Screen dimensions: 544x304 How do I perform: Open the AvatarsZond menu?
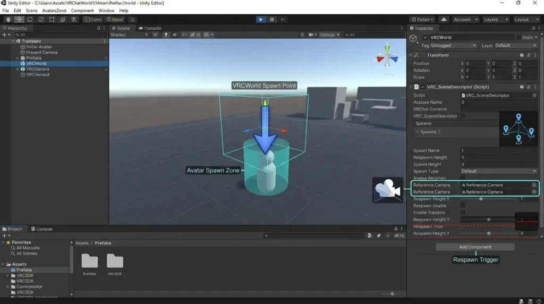(54, 11)
